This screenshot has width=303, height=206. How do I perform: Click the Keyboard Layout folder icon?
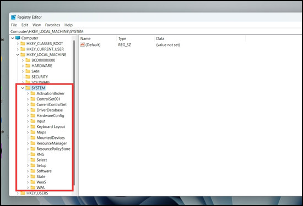(33, 126)
